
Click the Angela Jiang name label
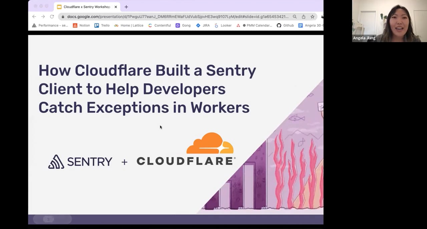click(364, 38)
